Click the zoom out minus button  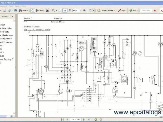[70, 10]
